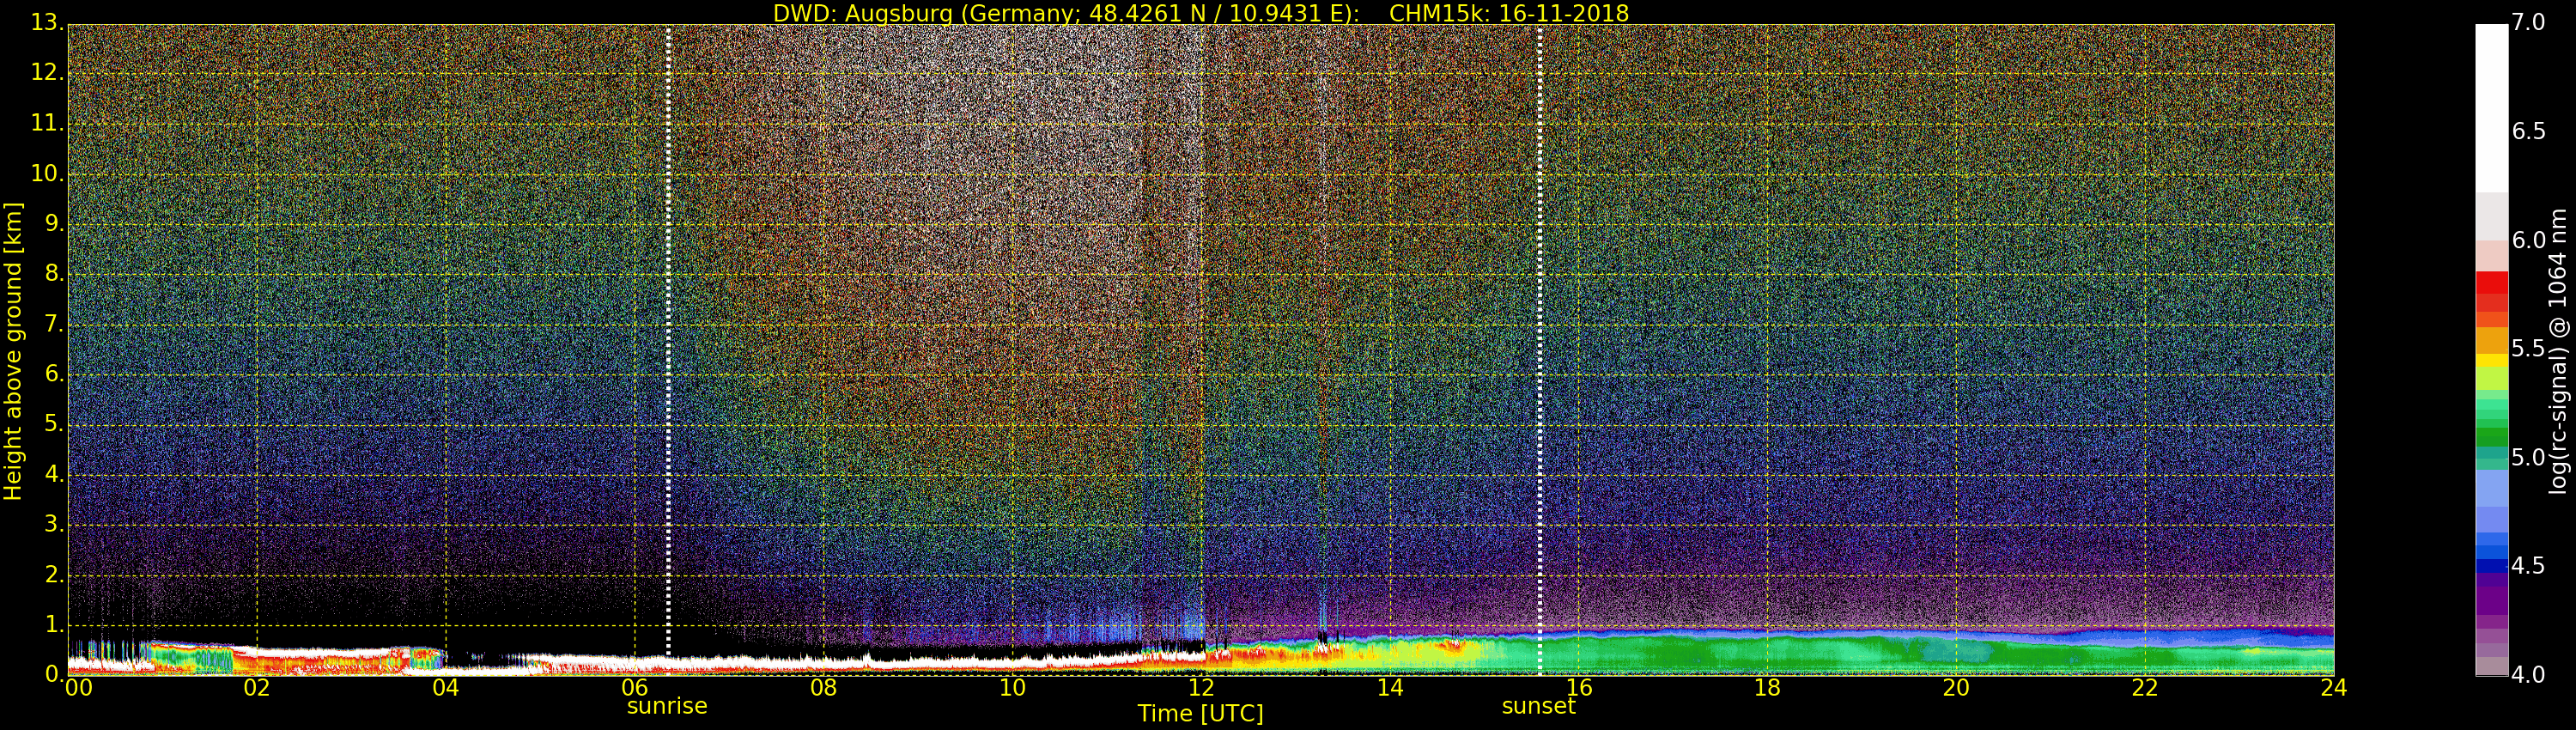Click the 7.0 value label on the colorbar
This screenshot has width=2576, height=730.
[2529, 22]
